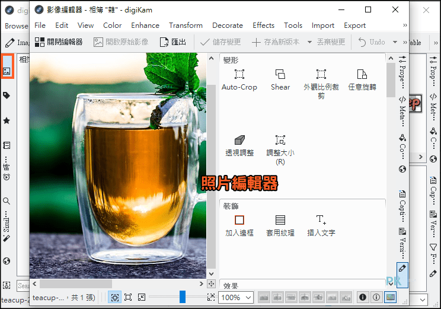This screenshot has height=309, width=441.
Task: Show hidden menus via the menu bar chevron
Action: click(x=405, y=26)
